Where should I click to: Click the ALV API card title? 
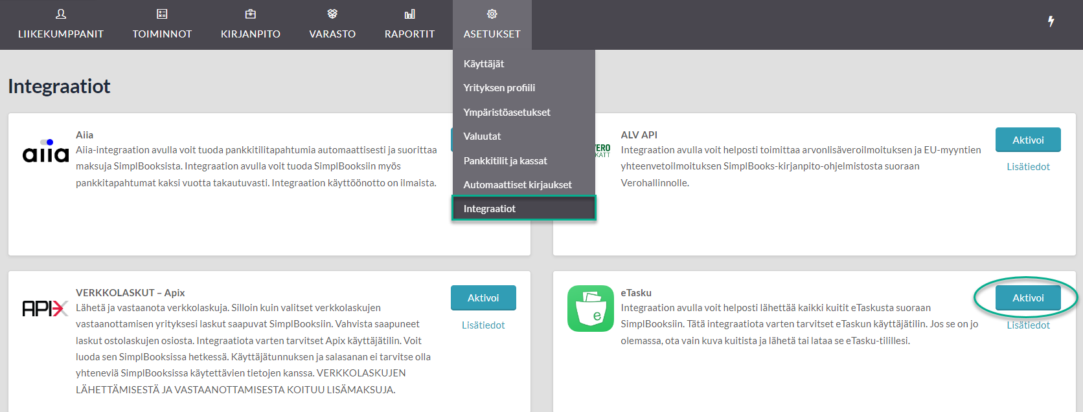(639, 135)
